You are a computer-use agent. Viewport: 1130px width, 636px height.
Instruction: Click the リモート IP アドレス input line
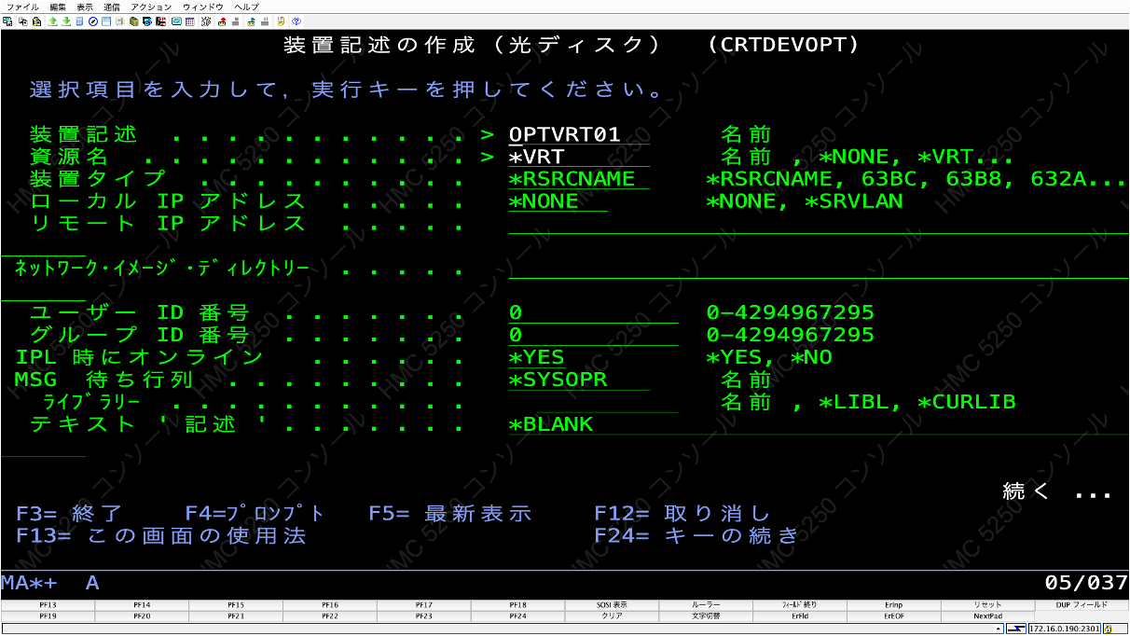point(819,224)
